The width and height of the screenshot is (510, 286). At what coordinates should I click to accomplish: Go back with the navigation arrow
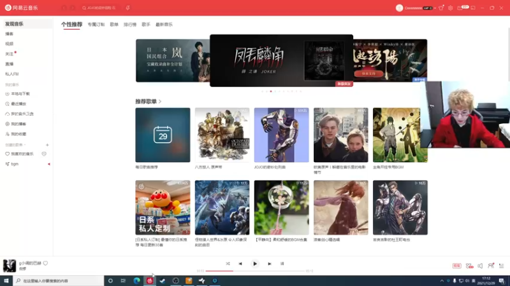(64, 8)
